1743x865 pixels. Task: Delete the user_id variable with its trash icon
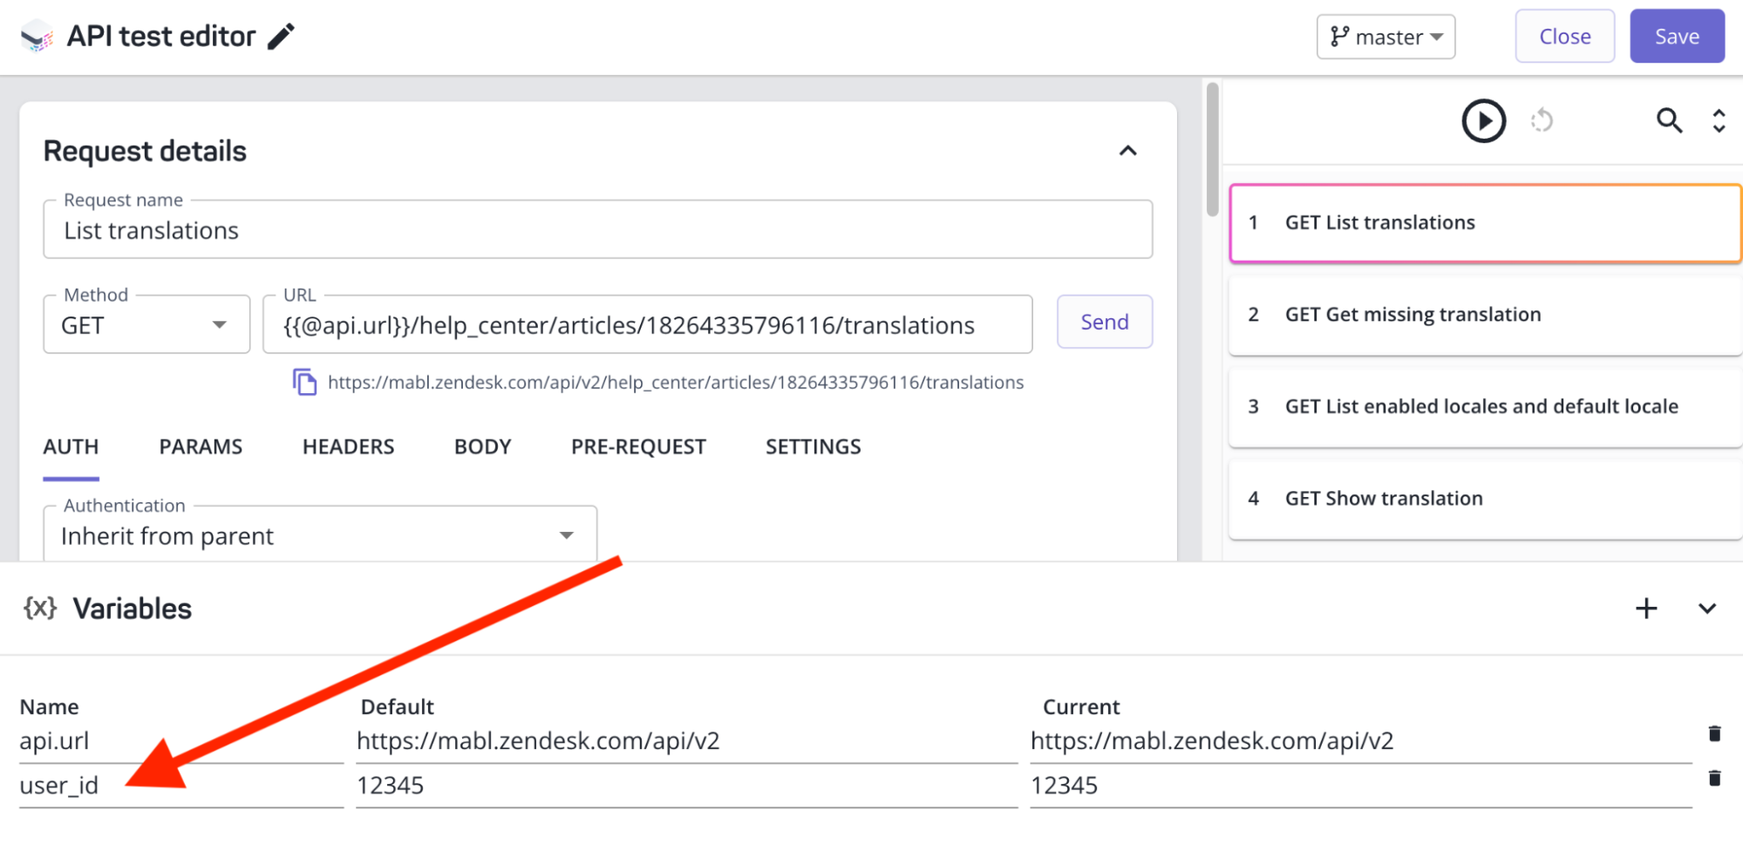coord(1714,776)
